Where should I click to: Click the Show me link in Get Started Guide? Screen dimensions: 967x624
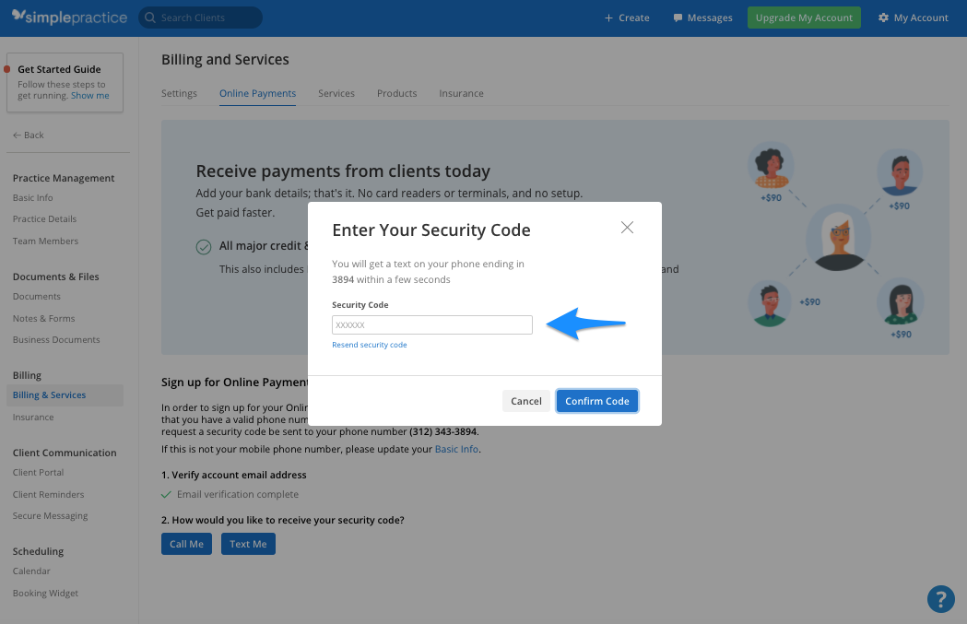tap(89, 95)
